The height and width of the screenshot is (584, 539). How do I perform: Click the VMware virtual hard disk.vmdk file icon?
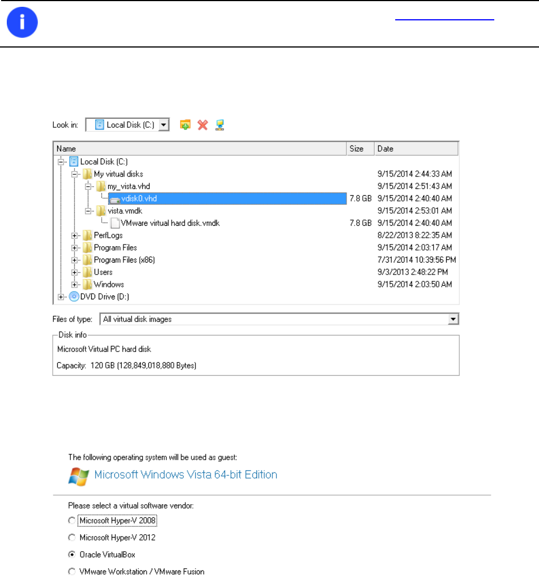[115, 223]
